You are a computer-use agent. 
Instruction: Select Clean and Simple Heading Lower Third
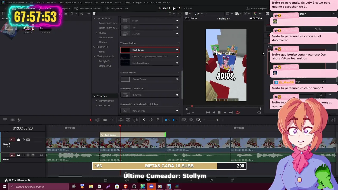point(150,56)
